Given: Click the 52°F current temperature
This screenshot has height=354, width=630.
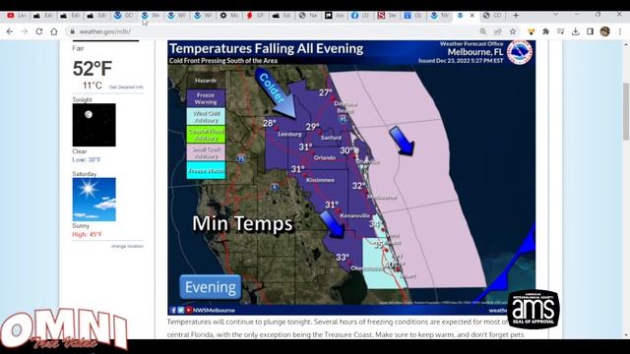Looking at the screenshot, I should [93, 68].
